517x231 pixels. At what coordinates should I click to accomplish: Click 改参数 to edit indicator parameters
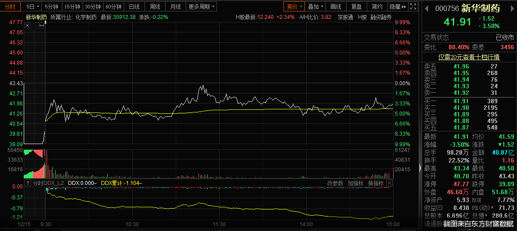click(x=335, y=183)
